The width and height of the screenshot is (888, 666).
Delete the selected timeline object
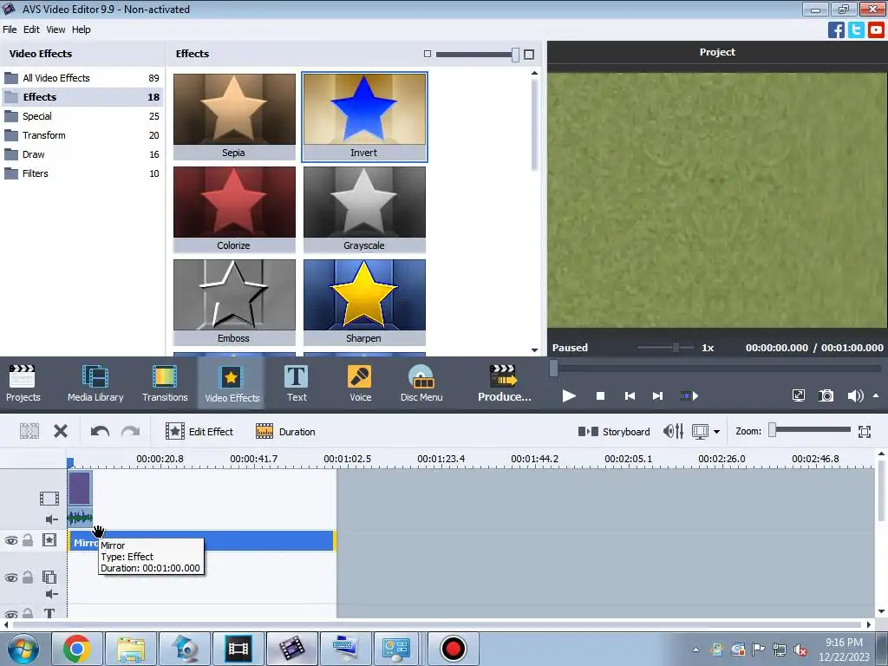61,432
